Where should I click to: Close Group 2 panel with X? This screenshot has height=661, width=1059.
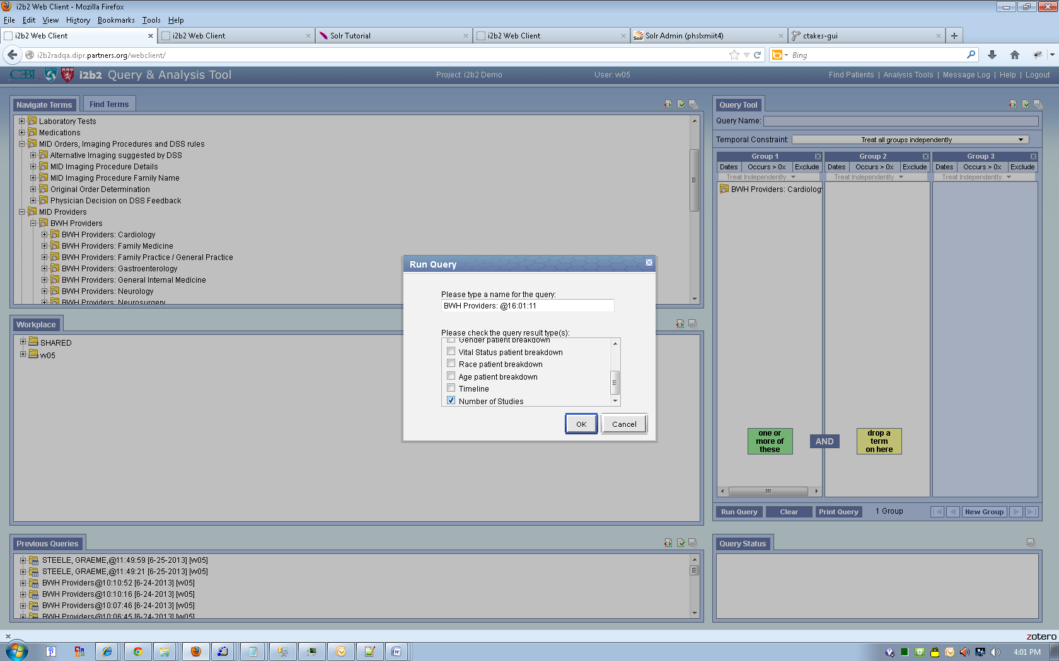(x=925, y=156)
